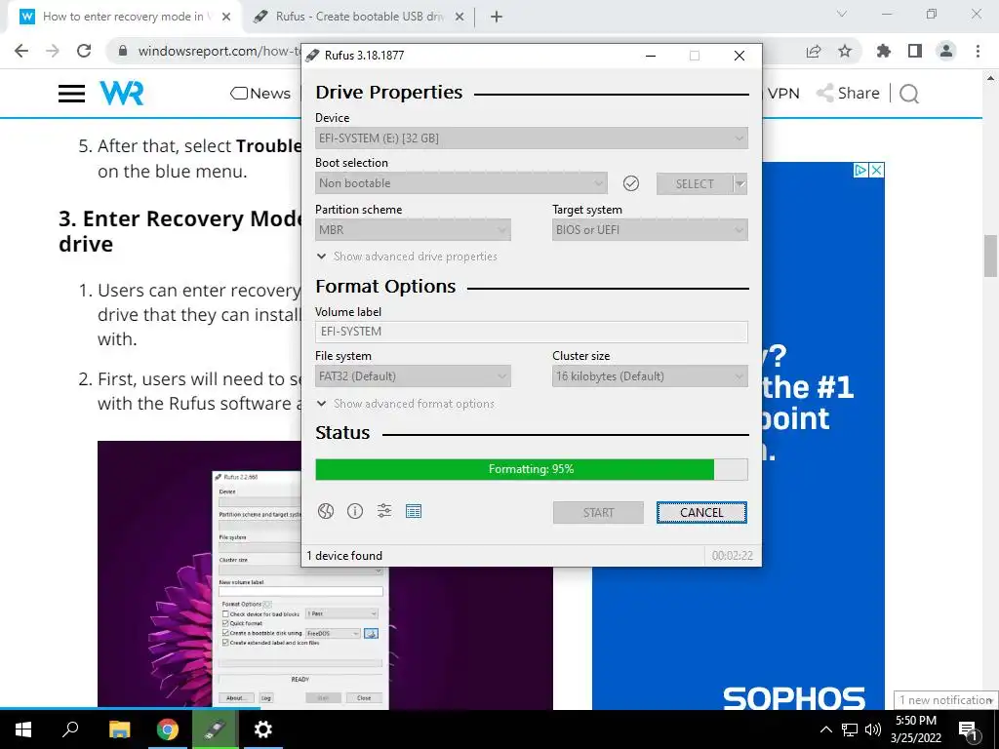This screenshot has height=749, width=999.
Task: Open Rufus about info icon
Action: (355, 511)
